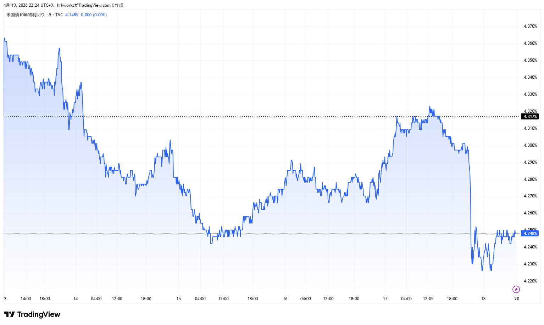
Task: Click the blue 4.248% current price tag
Action: coord(530,233)
